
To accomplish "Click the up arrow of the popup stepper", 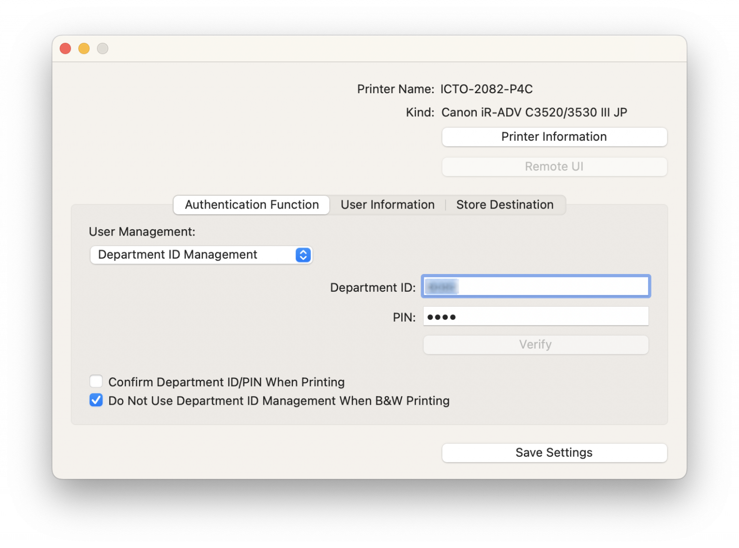I will 303,252.
